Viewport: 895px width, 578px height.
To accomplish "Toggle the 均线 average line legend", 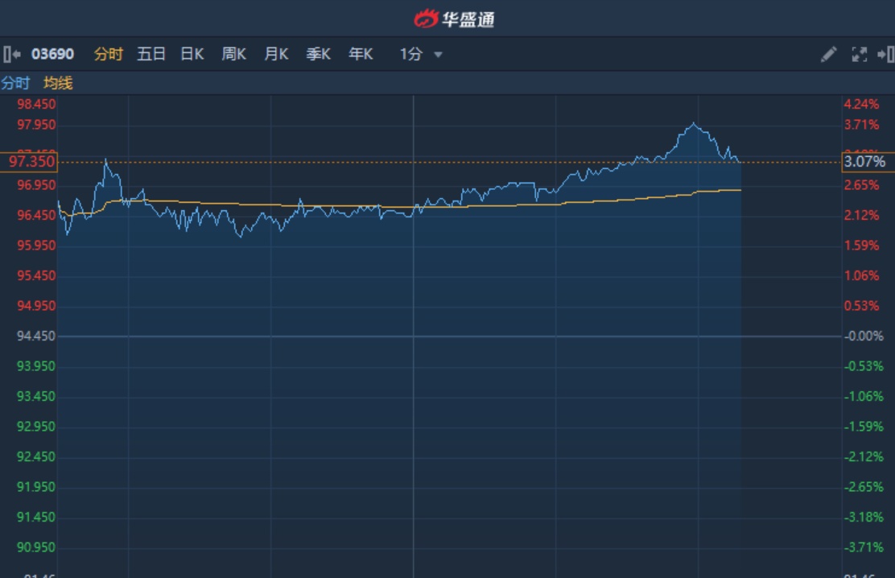I will click(58, 83).
